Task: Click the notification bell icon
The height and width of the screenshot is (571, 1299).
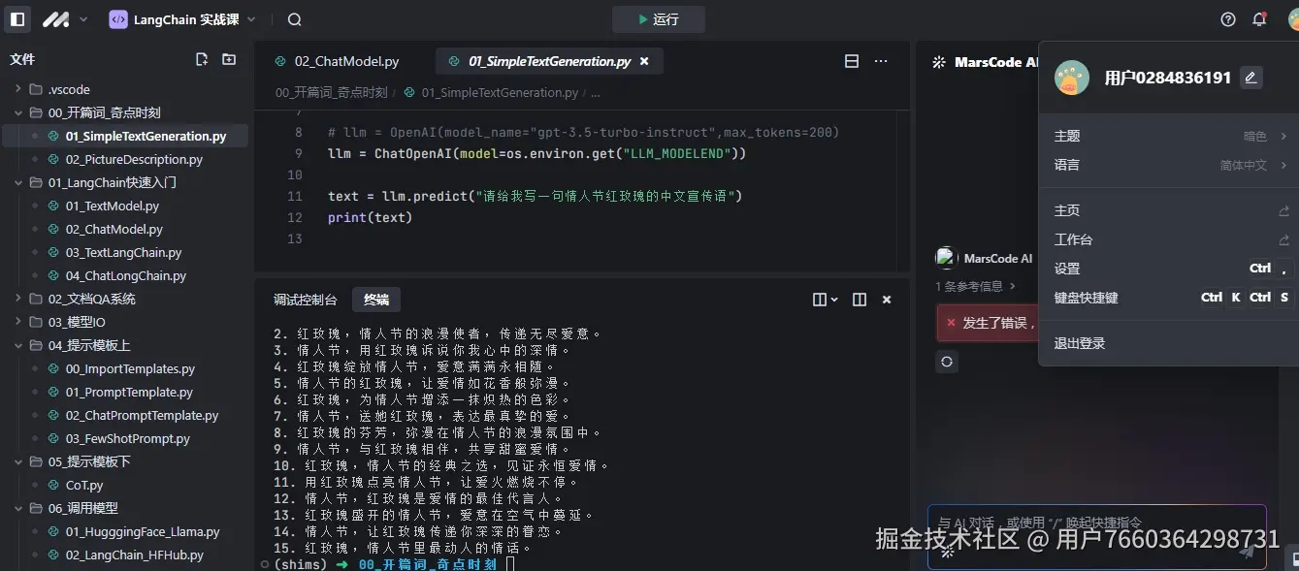Action: click(1259, 18)
